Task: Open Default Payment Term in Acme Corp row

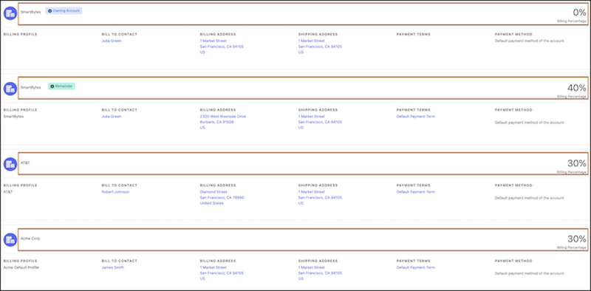Action: point(416,267)
